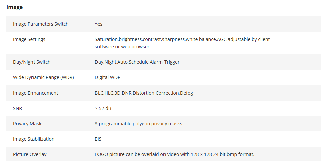Screen dimensions: 327x161
Task: Select the SNR row label
Action: [x=17, y=108]
